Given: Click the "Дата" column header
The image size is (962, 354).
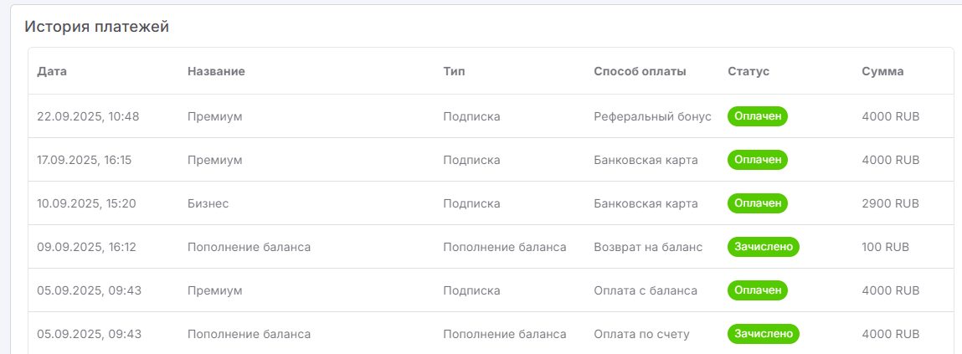Looking at the screenshot, I should 52,72.
